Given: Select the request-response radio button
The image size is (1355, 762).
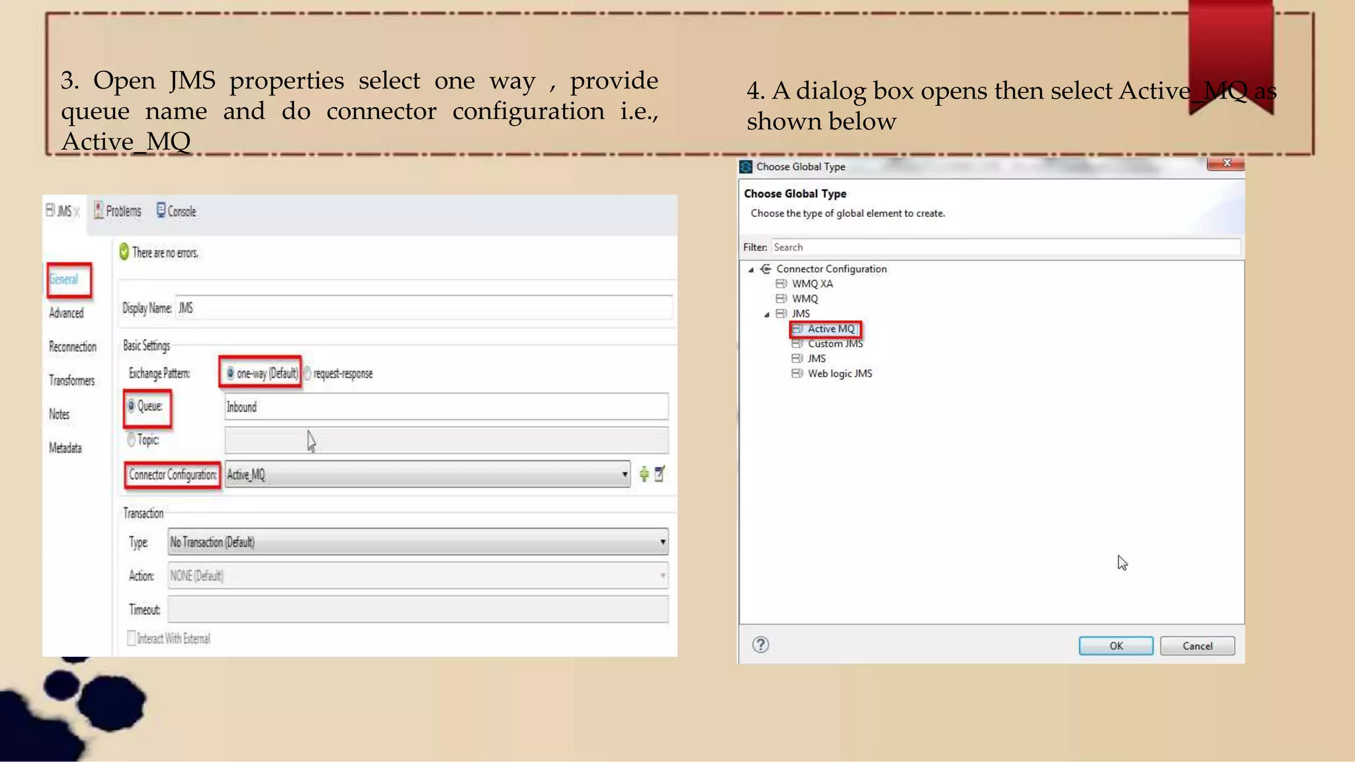Looking at the screenshot, I should (308, 373).
